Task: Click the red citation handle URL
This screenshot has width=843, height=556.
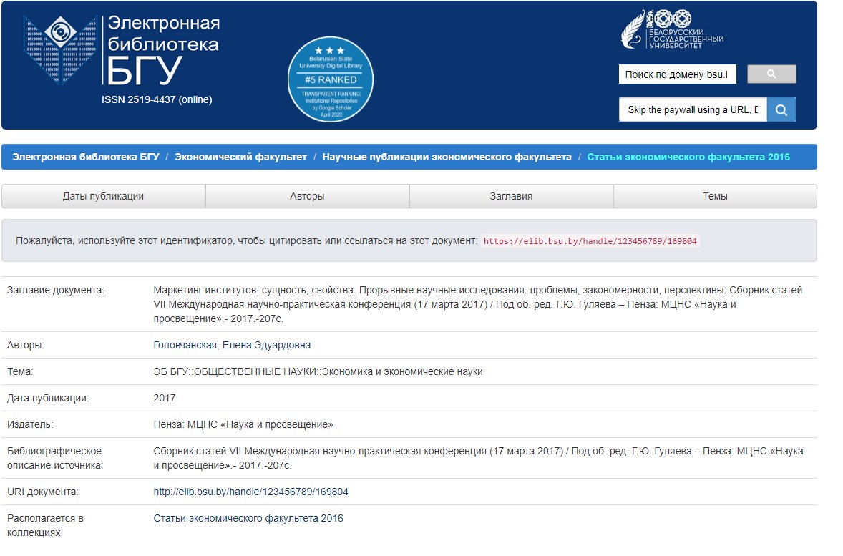Action: 590,241
